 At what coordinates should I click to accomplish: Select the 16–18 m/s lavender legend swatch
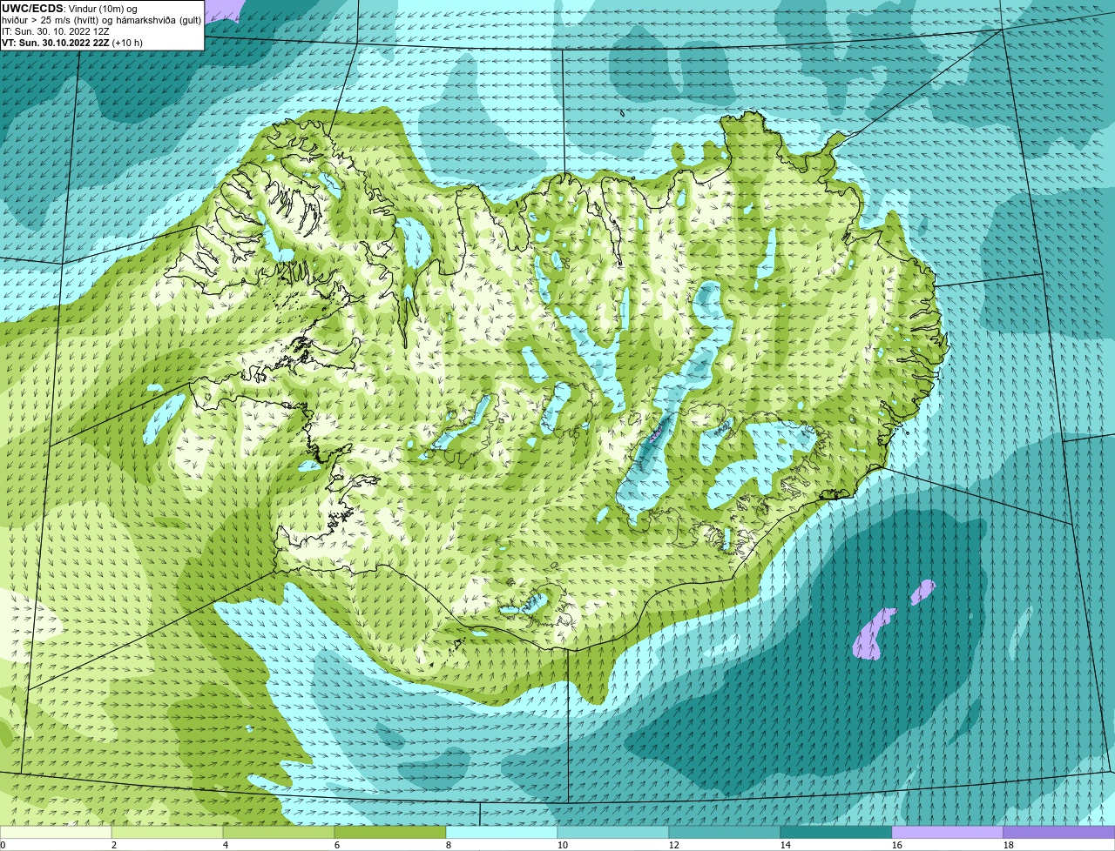[948, 832]
